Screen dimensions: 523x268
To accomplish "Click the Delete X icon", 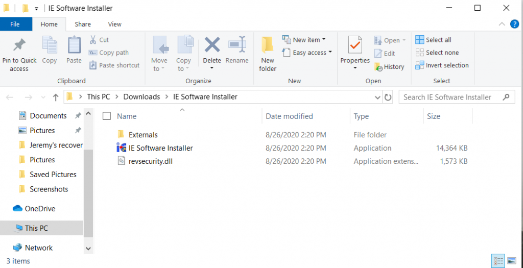I will tap(212, 45).
